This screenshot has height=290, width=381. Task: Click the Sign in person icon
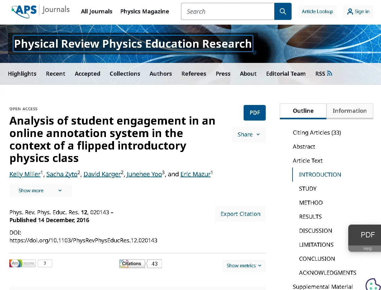pyautogui.click(x=350, y=12)
